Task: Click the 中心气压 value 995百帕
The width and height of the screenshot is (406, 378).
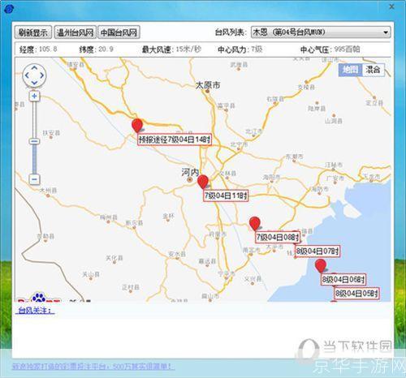Action: click(x=347, y=49)
